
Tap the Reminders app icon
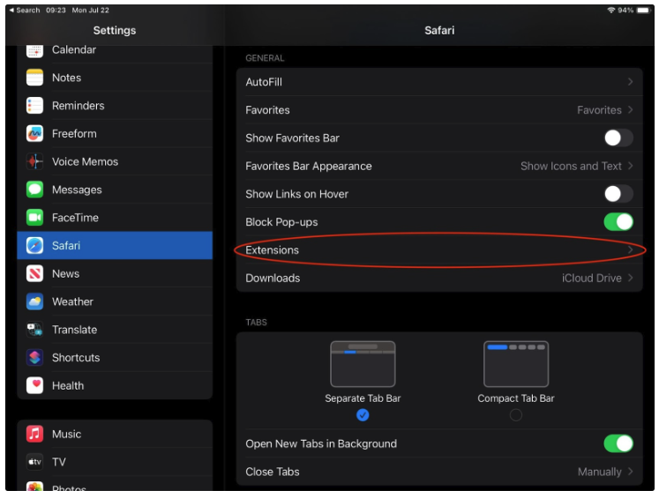point(34,106)
